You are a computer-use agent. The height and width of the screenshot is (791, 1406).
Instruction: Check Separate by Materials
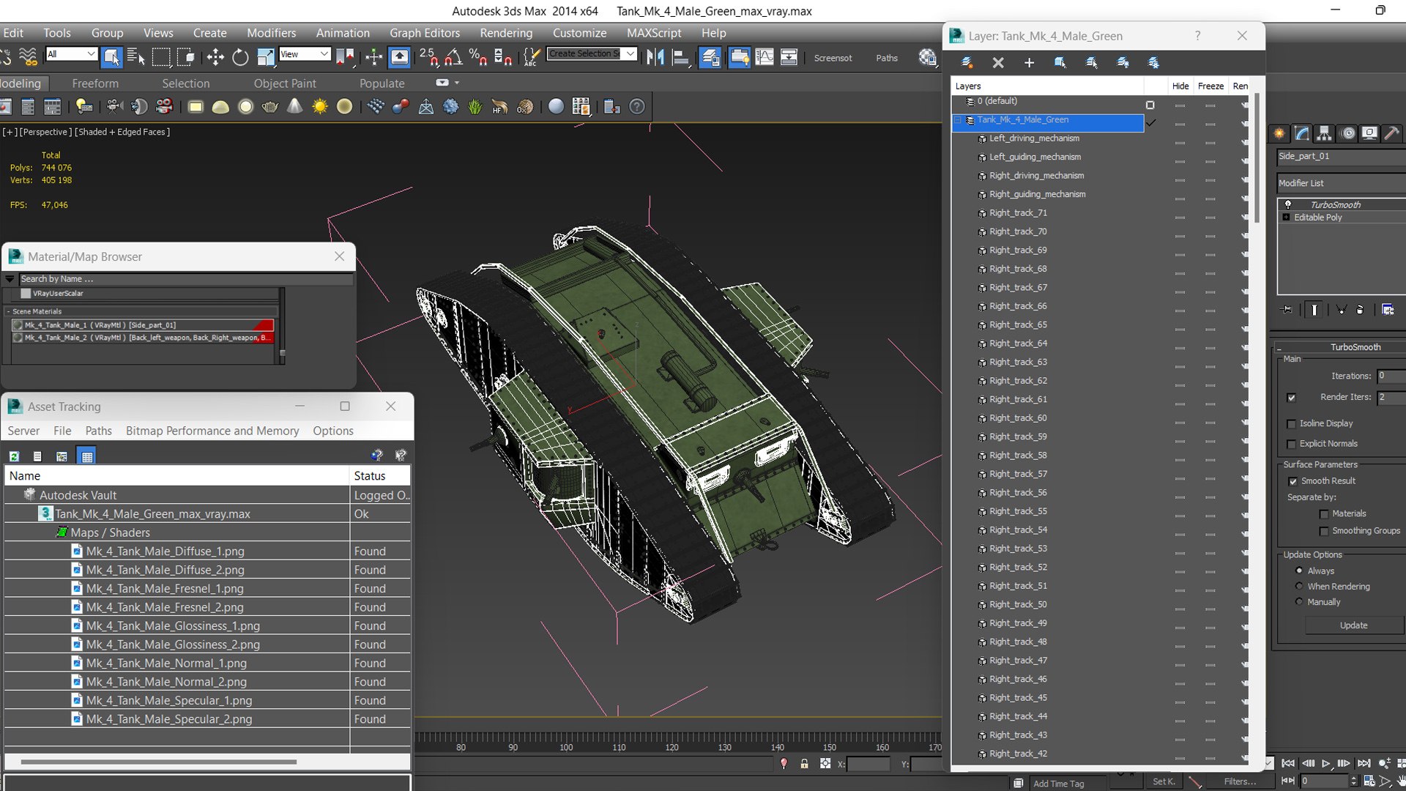tap(1323, 514)
